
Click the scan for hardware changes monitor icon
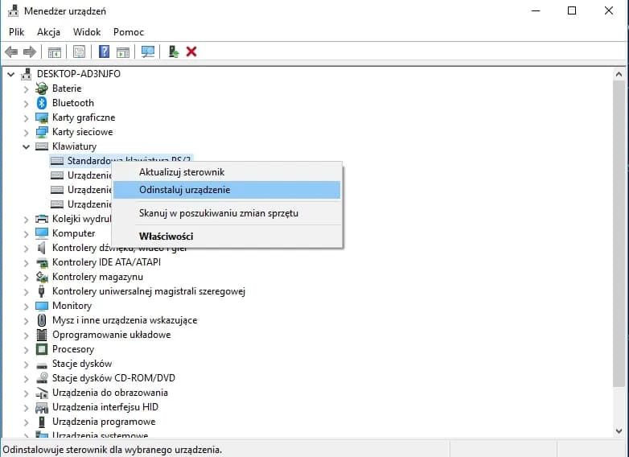pos(148,51)
